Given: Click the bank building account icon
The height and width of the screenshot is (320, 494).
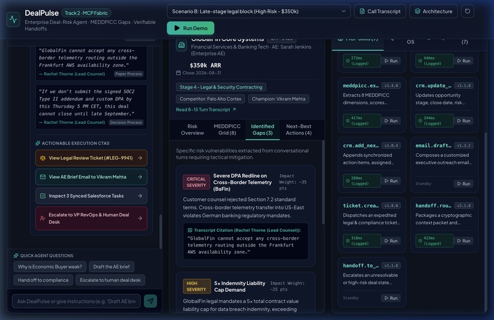Looking at the screenshot, I should pos(181,45).
